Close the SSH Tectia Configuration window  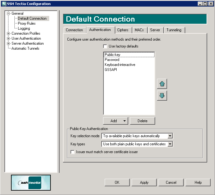211,4
